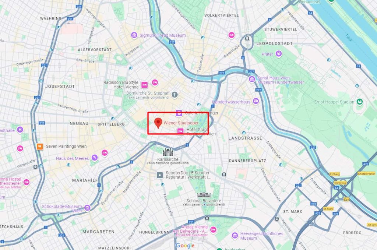Image resolution: width=377 pixels, height=250 pixels.
Task: Click the Google logo at map bottom
Action: (185, 246)
